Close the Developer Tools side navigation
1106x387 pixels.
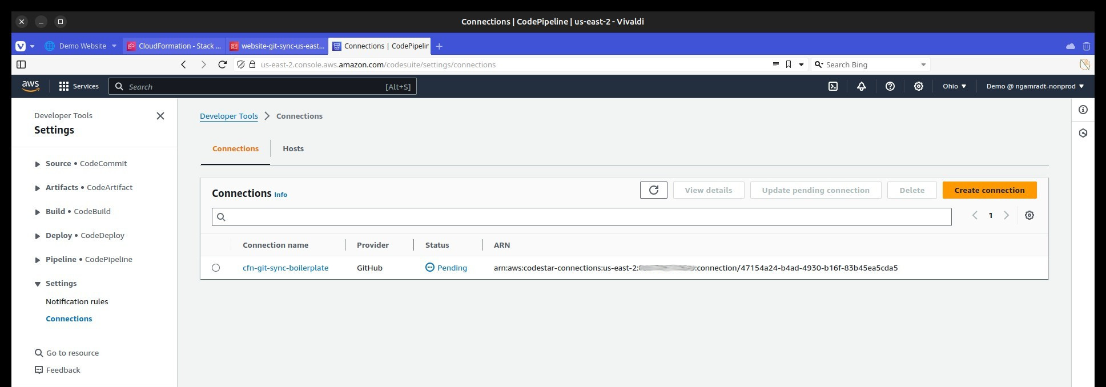(160, 116)
